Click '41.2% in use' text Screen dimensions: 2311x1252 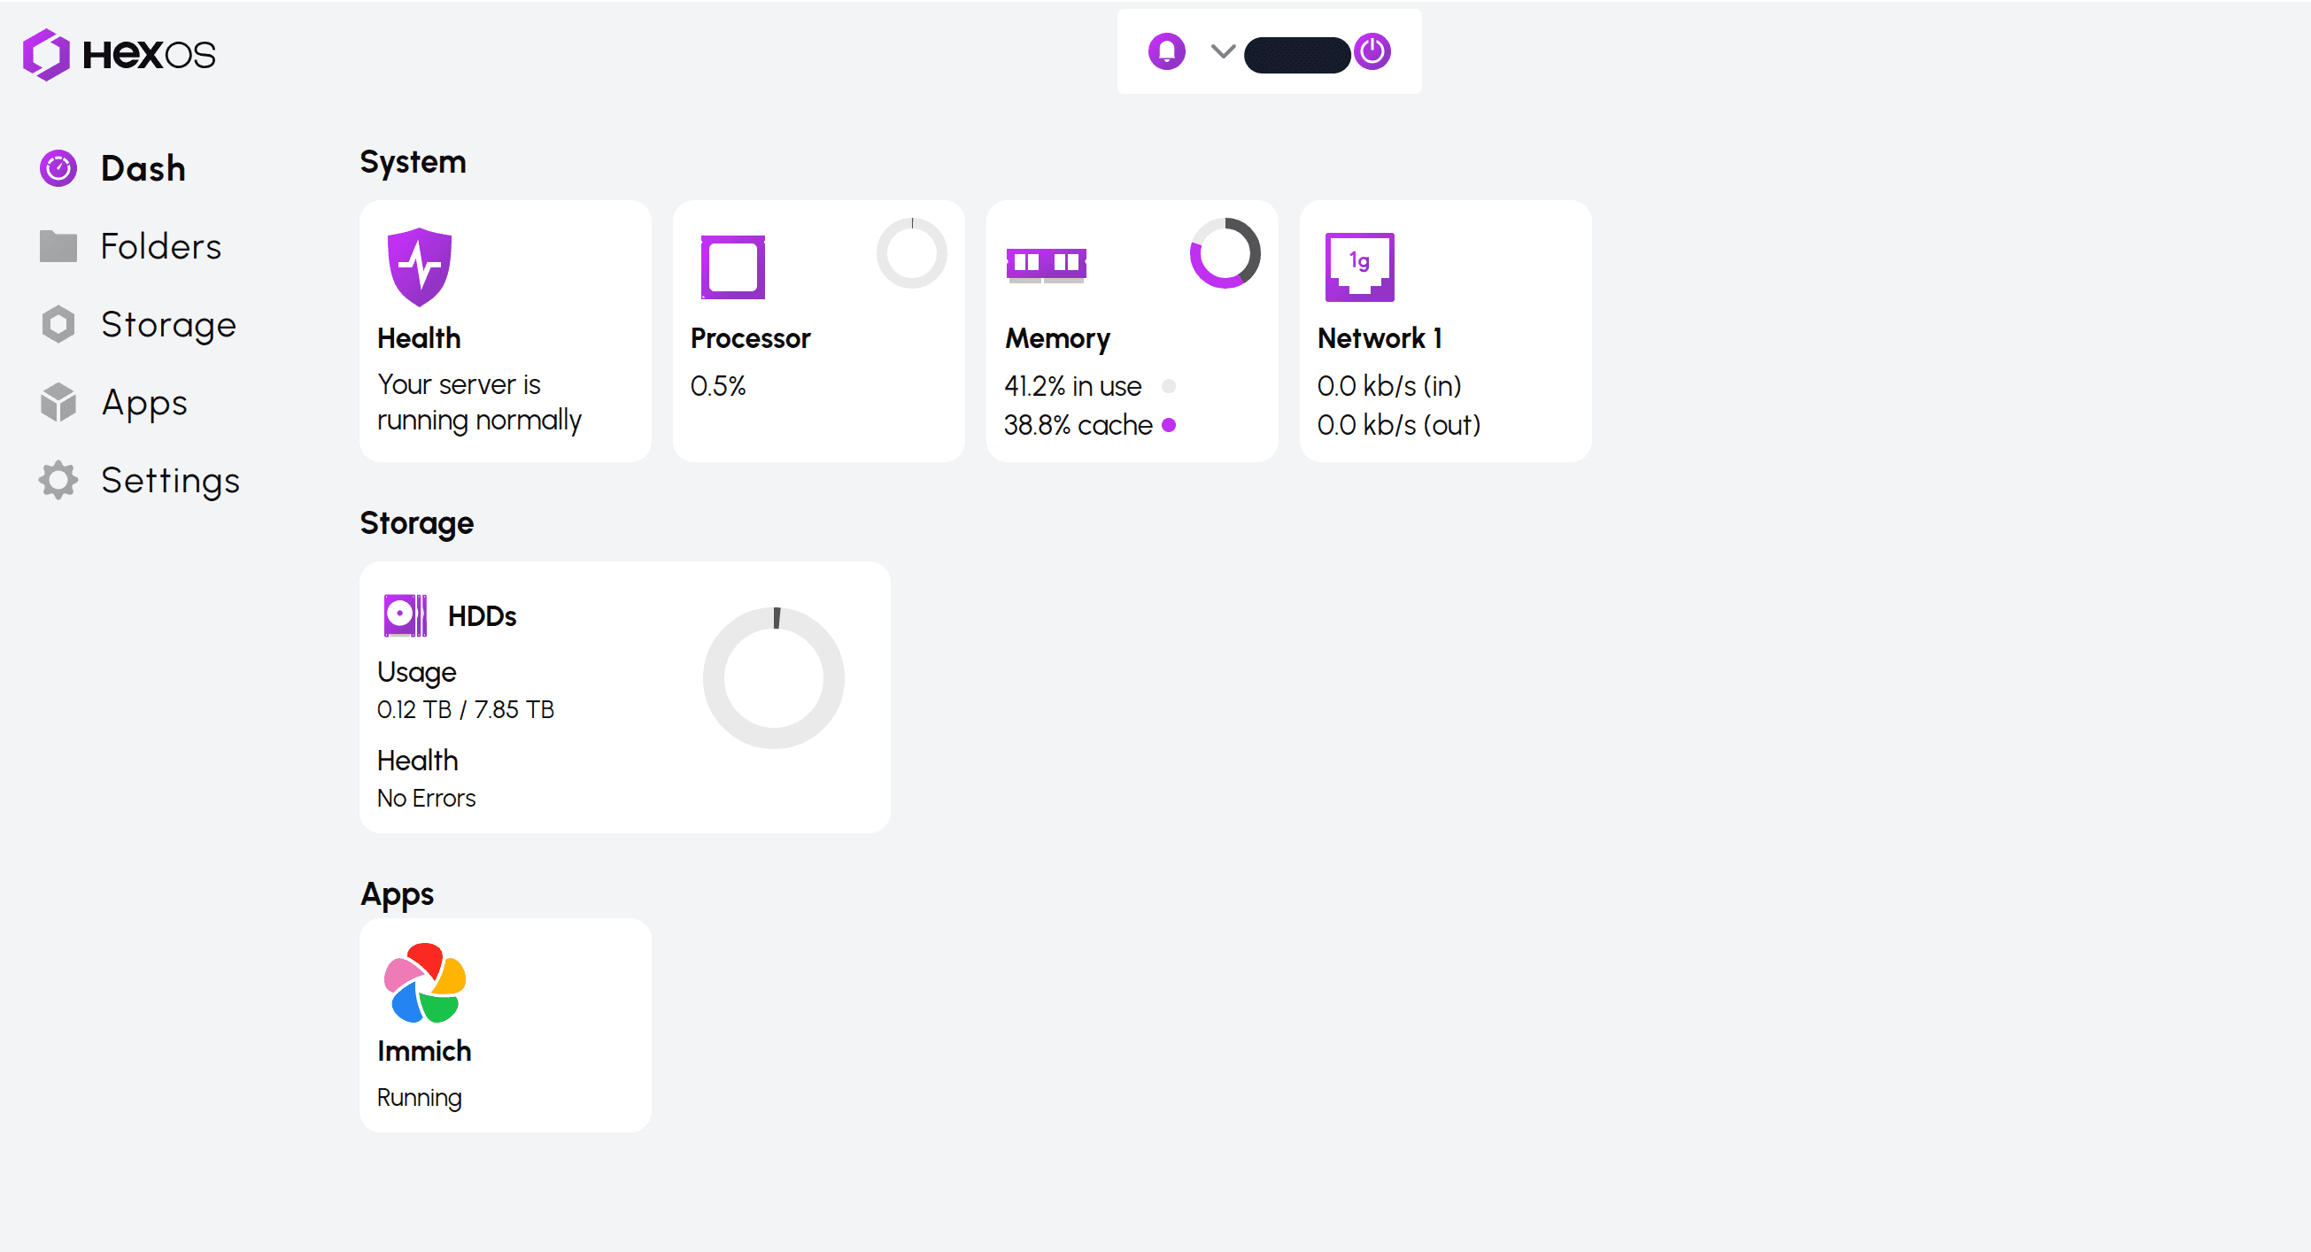[1073, 386]
